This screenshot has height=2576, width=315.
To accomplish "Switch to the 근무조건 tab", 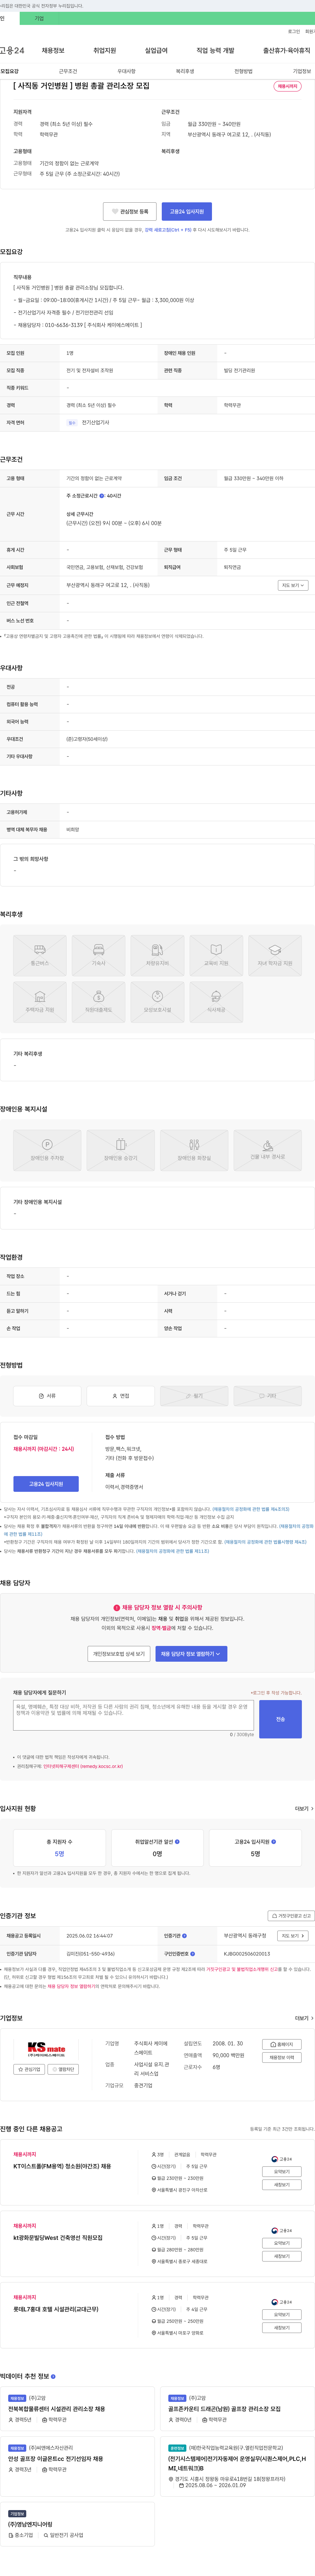I will click(68, 71).
